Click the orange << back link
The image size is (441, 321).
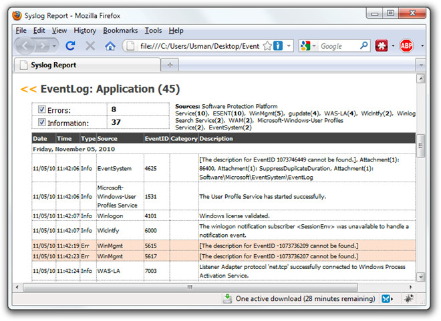coord(29,89)
